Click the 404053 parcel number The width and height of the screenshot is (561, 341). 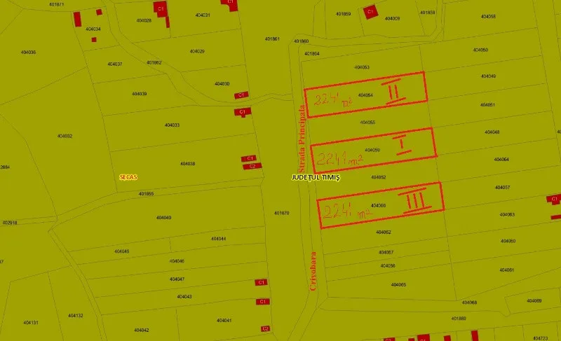click(362, 67)
